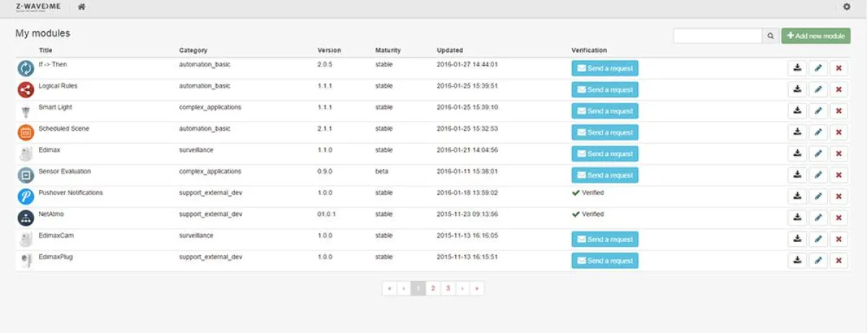
Task: Click the Z-Wave.Me logo
Action: click(x=38, y=7)
